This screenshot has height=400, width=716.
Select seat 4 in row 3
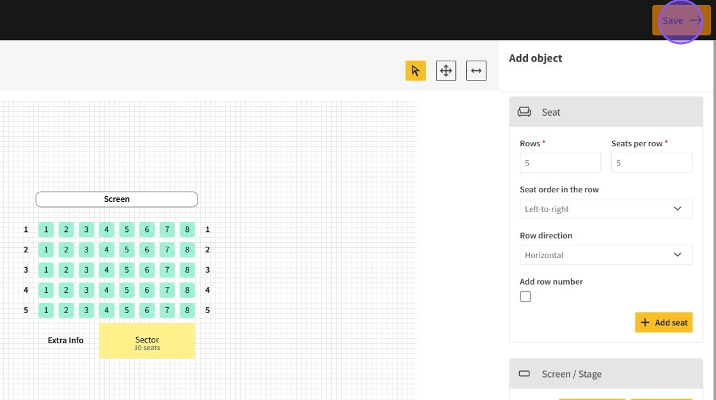pos(107,270)
